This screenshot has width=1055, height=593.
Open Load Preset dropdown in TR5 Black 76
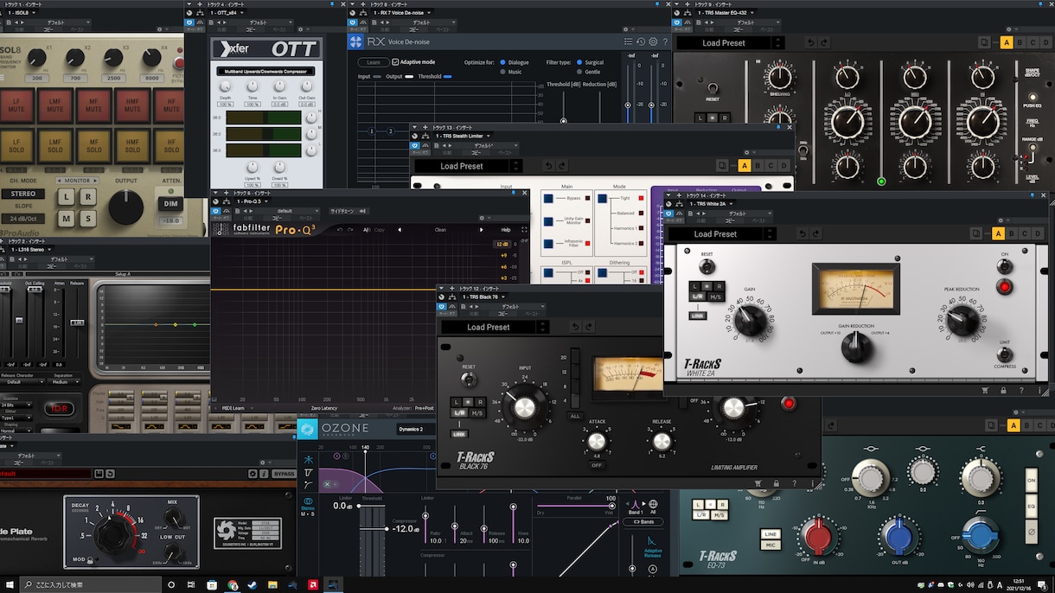(x=495, y=327)
